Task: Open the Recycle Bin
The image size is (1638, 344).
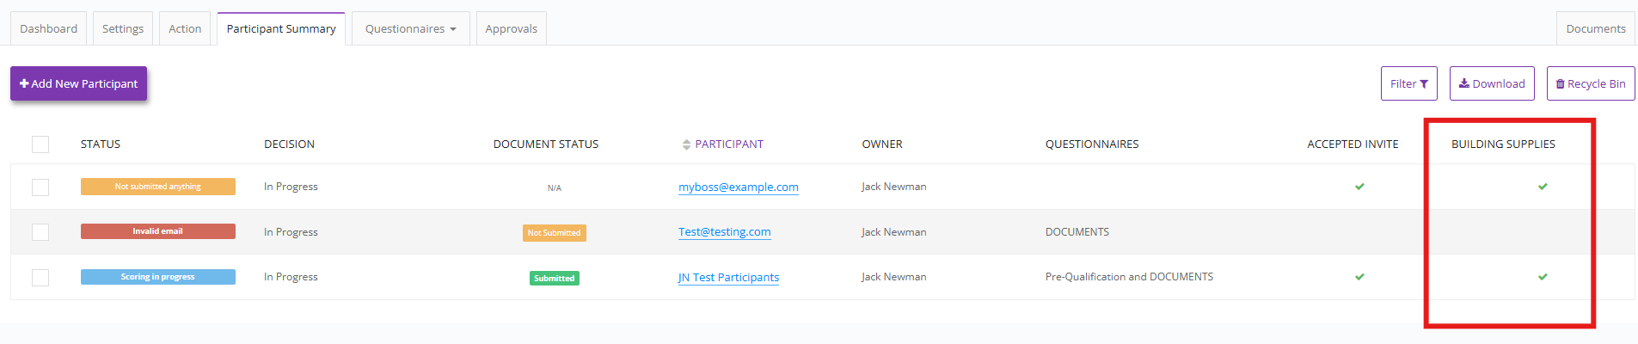Action: (x=1590, y=83)
